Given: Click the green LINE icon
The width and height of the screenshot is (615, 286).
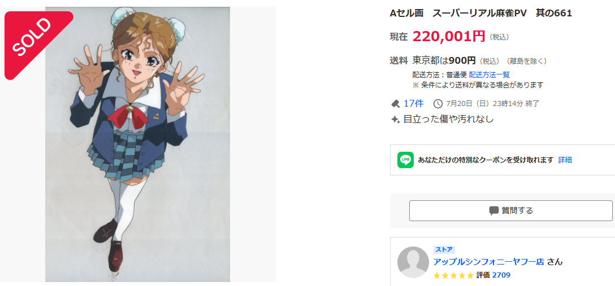Looking at the screenshot, I should 405,160.
